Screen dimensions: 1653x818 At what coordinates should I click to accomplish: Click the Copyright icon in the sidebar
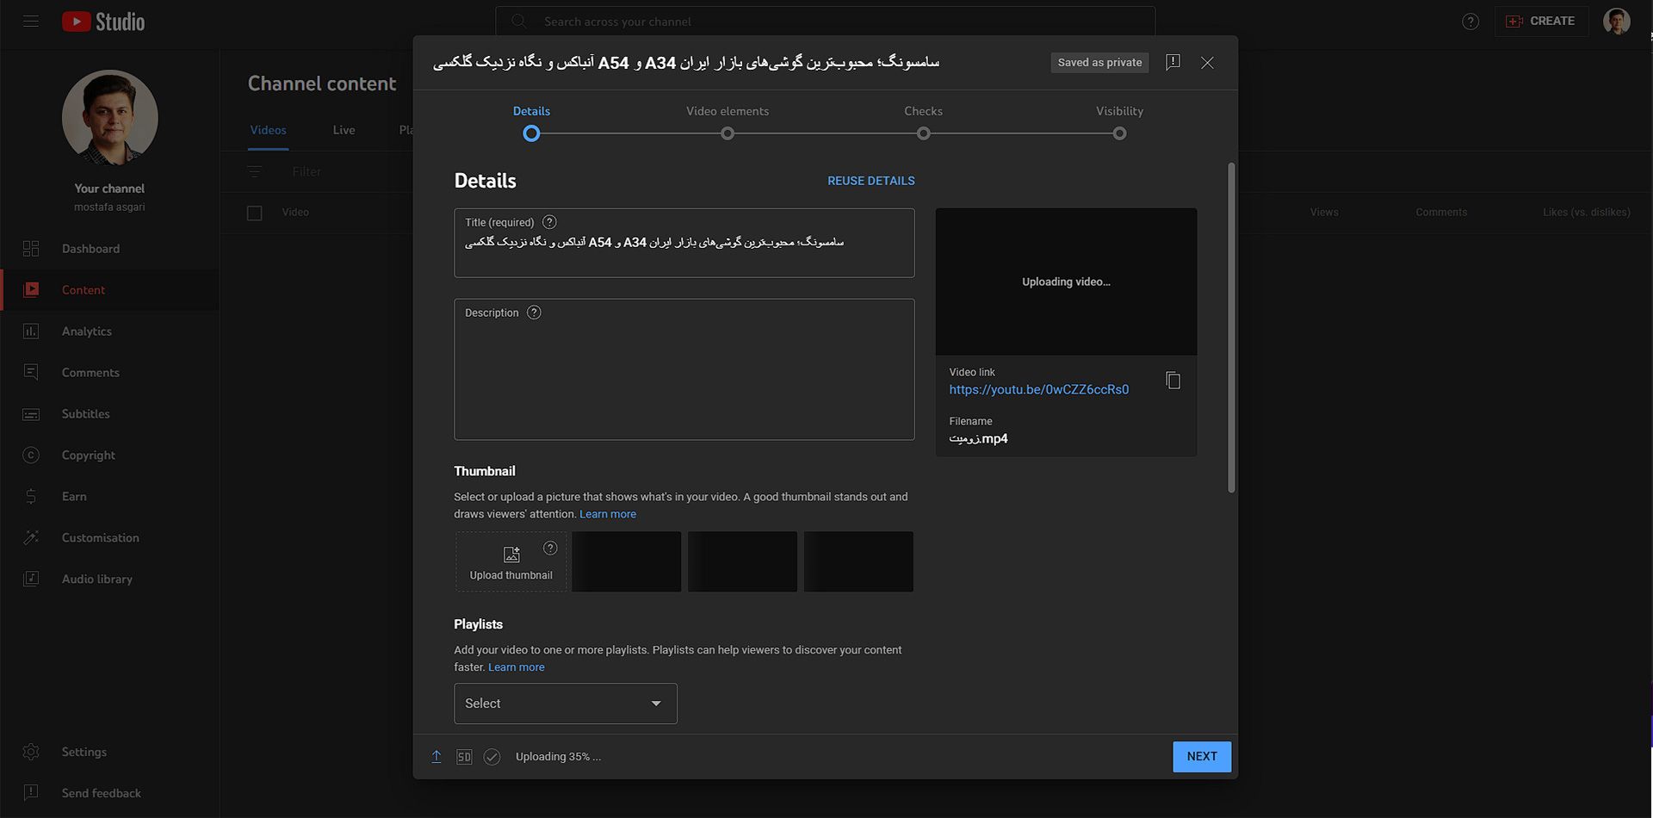pos(31,455)
